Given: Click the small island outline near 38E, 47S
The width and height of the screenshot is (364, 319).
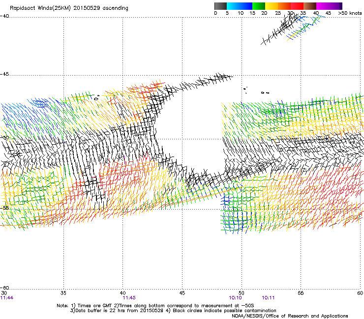Looking at the screenshot, I should coord(96,98).
